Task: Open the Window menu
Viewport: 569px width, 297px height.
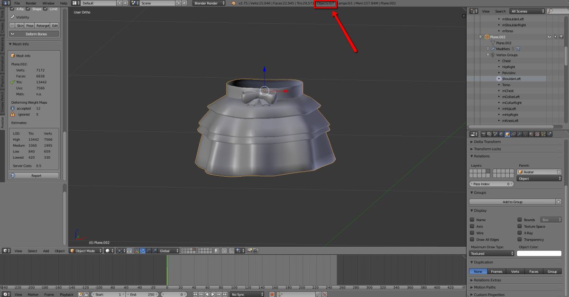Action: pos(48,3)
